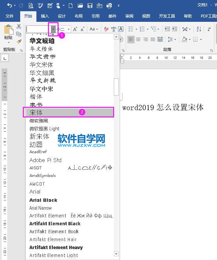The width and height of the screenshot is (217, 260).
Task: Click the numbered list icon
Action: click(x=142, y=29)
